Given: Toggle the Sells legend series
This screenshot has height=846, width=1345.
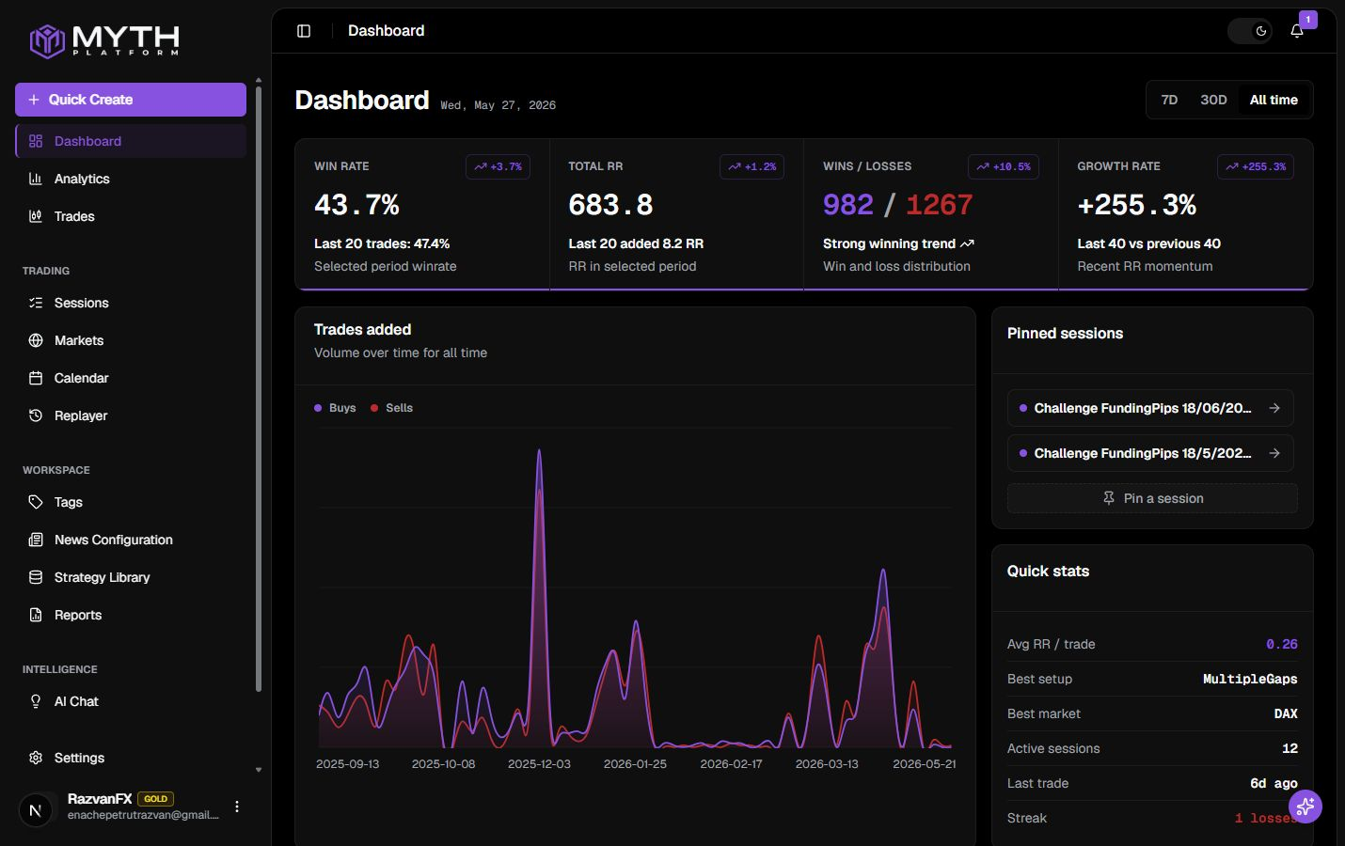Looking at the screenshot, I should coord(392,408).
